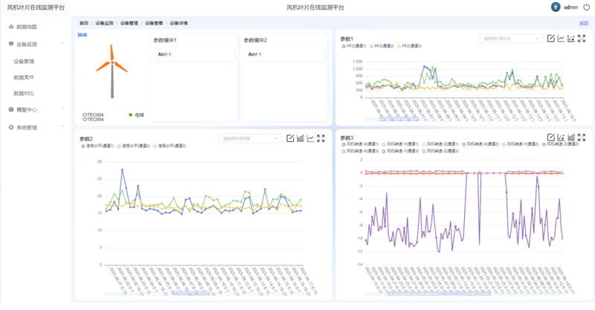Open 数据地图 in the sidebar
Image resolution: width=595 pixels, height=310 pixels.
[x=26, y=27]
